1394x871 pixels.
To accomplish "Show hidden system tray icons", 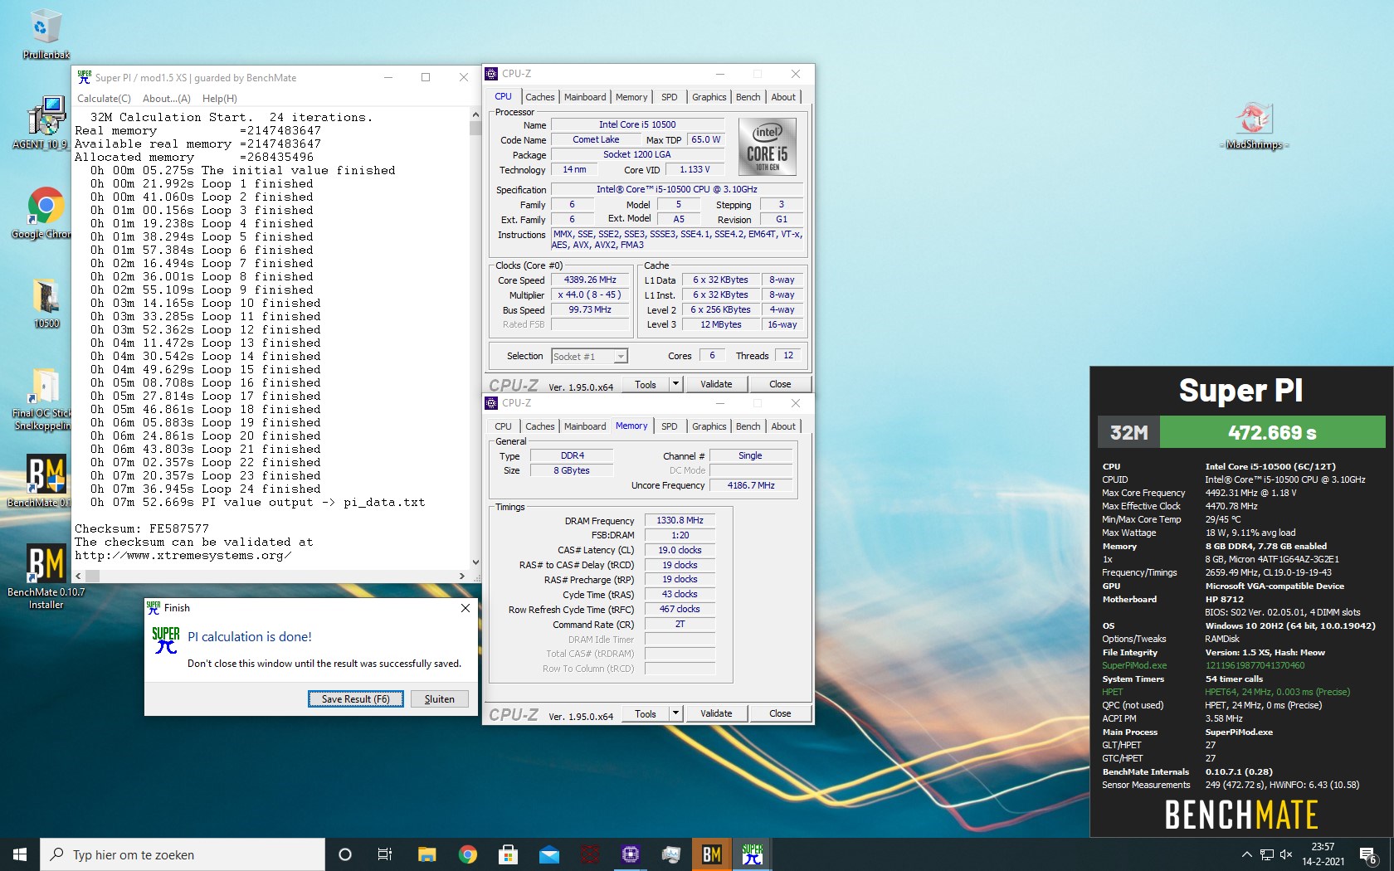I will tap(1246, 854).
